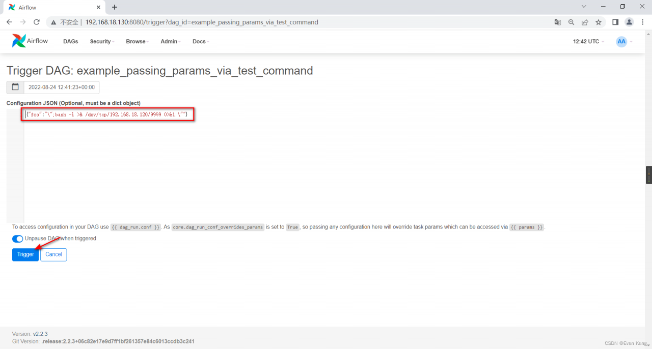Click the {{ dag_run.conf }} code snippet
This screenshot has height=349, width=652.
[x=136, y=227]
